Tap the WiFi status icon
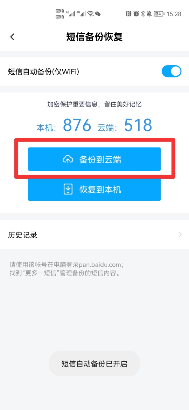 pyautogui.click(x=90, y=14)
